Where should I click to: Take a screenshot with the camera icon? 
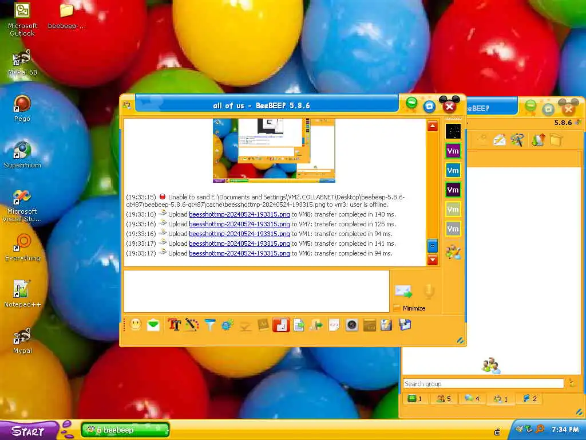[x=352, y=325]
